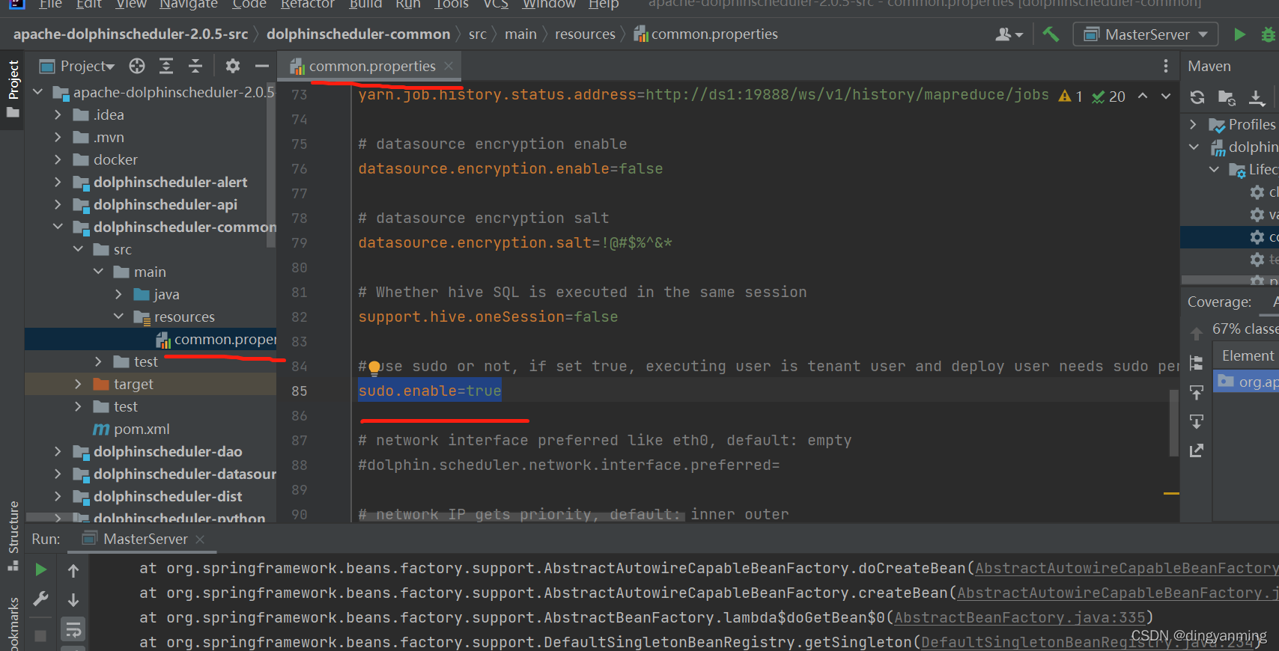Screen dimensions: 1279x651
Task: Click the editor vertical scrollbar thumb
Action: tap(1173, 422)
